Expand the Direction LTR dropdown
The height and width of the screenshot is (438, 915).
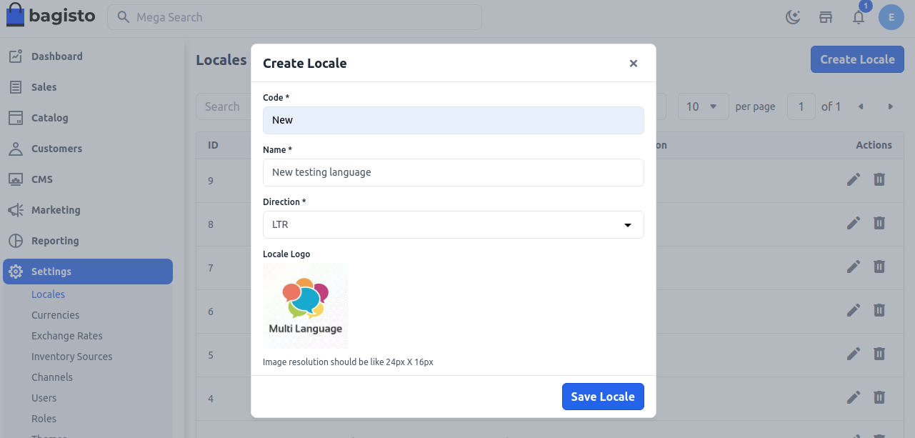pyautogui.click(x=453, y=224)
